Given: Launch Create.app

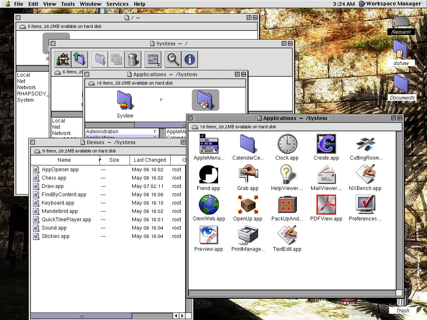Looking at the screenshot, I should 326,143.
